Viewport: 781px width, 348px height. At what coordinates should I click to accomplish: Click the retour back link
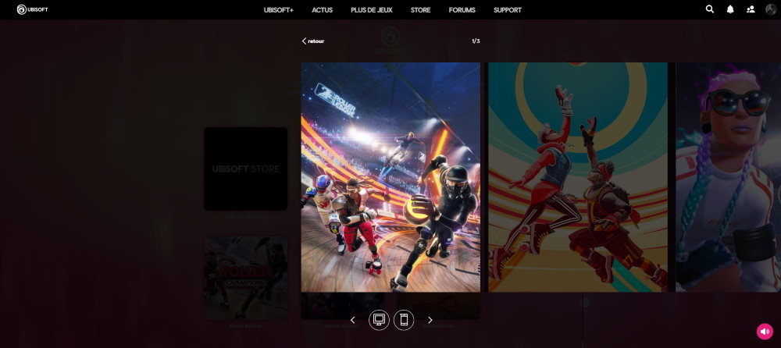click(x=313, y=41)
